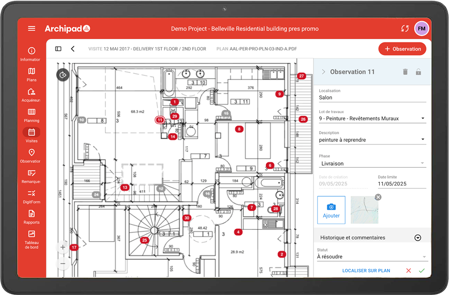Screen dimensions: 449x295
Task: Cancel edits with the red X
Action: pos(408,271)
